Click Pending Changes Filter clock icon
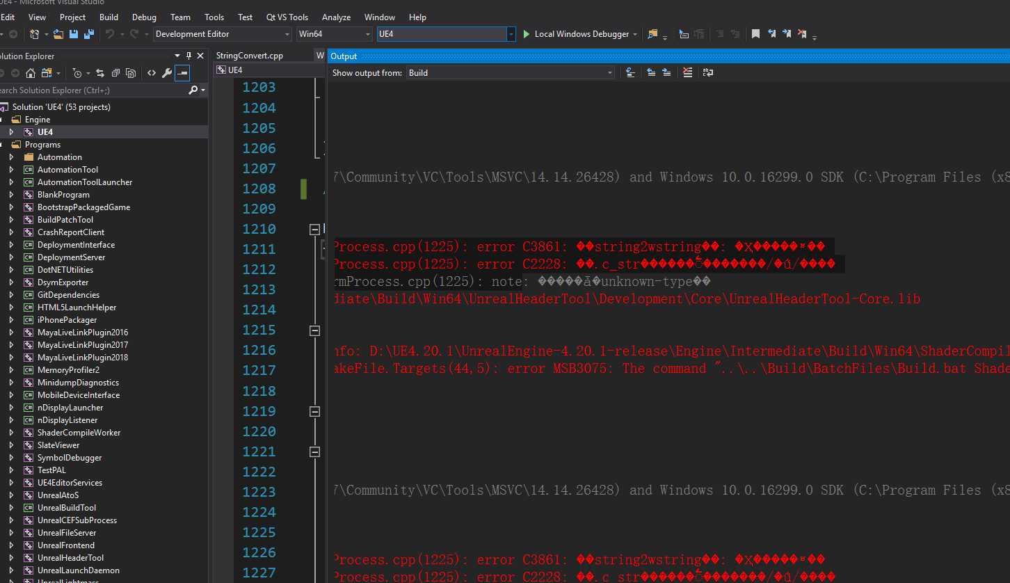 [77, 73]
